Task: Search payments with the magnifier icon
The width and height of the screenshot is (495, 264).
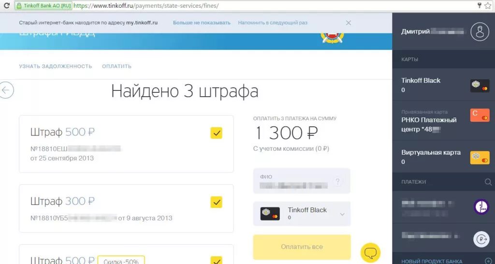Action: point(488,182)
